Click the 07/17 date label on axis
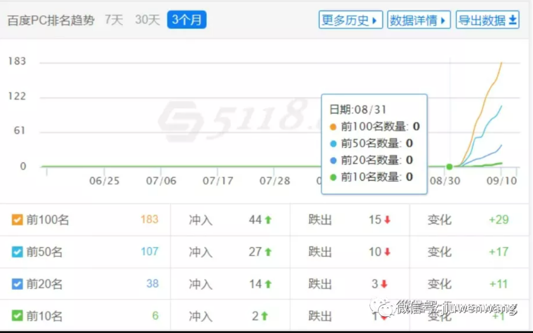 point(218,181)
